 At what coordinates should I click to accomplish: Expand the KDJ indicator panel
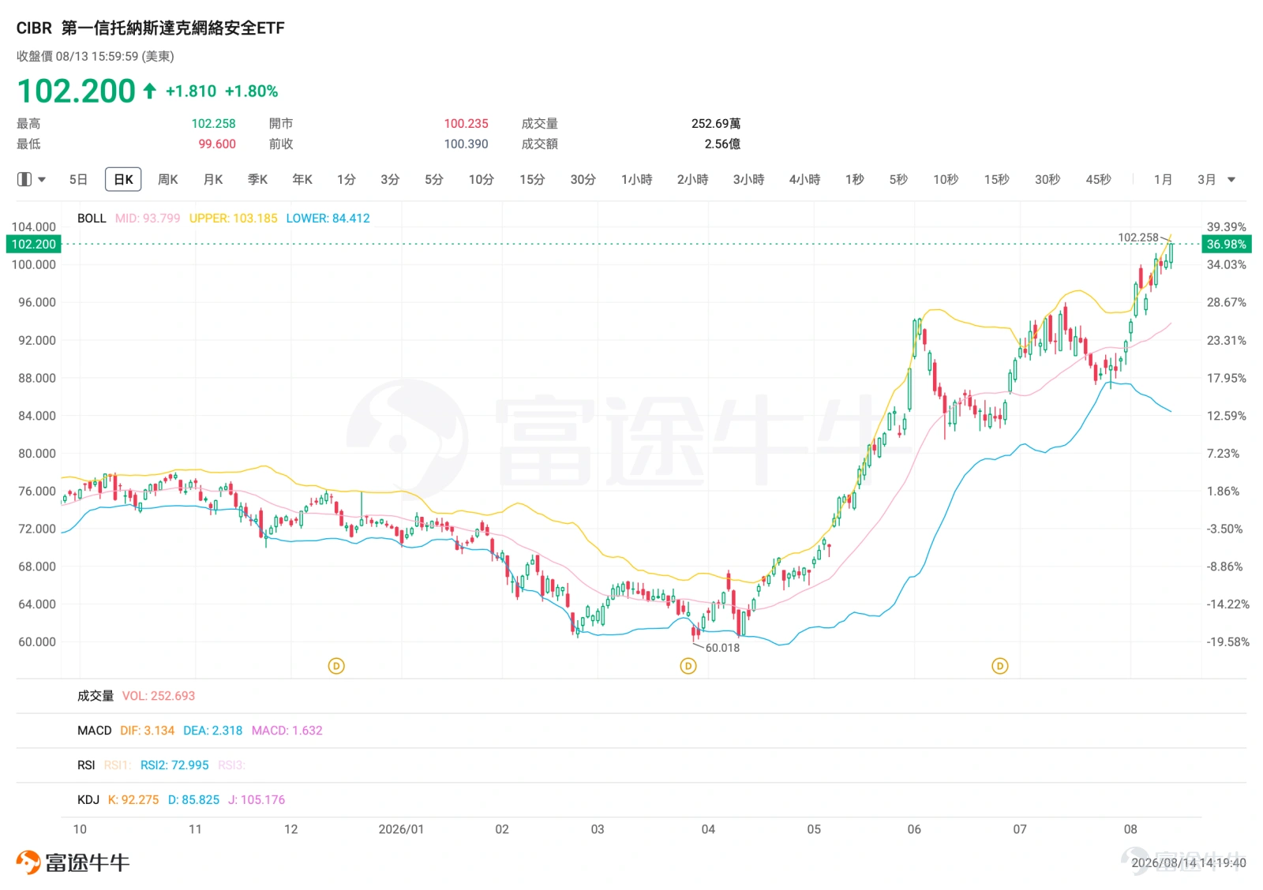tap(88, 800)
